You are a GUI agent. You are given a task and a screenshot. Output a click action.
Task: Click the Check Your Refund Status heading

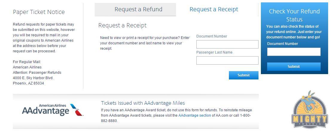(294, 15)
